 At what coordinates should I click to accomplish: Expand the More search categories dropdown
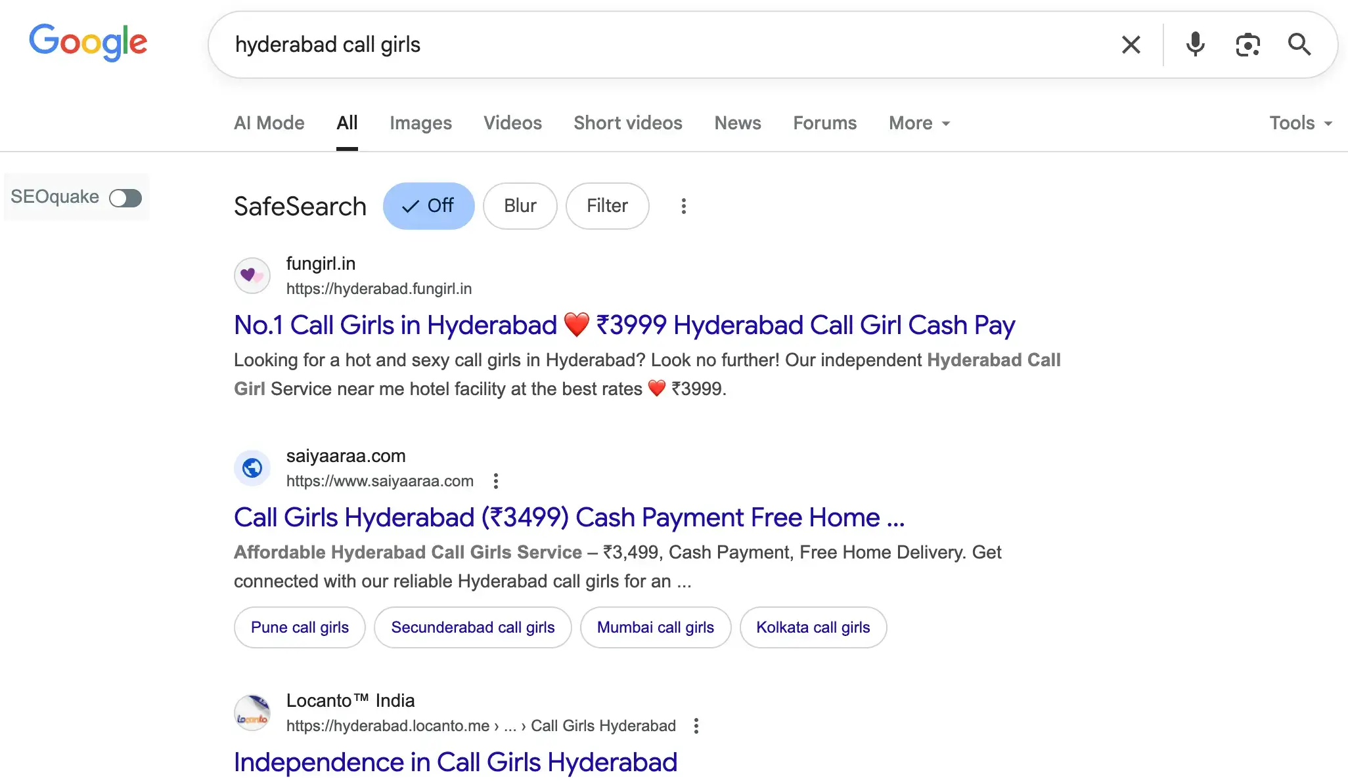coord(919,123)
